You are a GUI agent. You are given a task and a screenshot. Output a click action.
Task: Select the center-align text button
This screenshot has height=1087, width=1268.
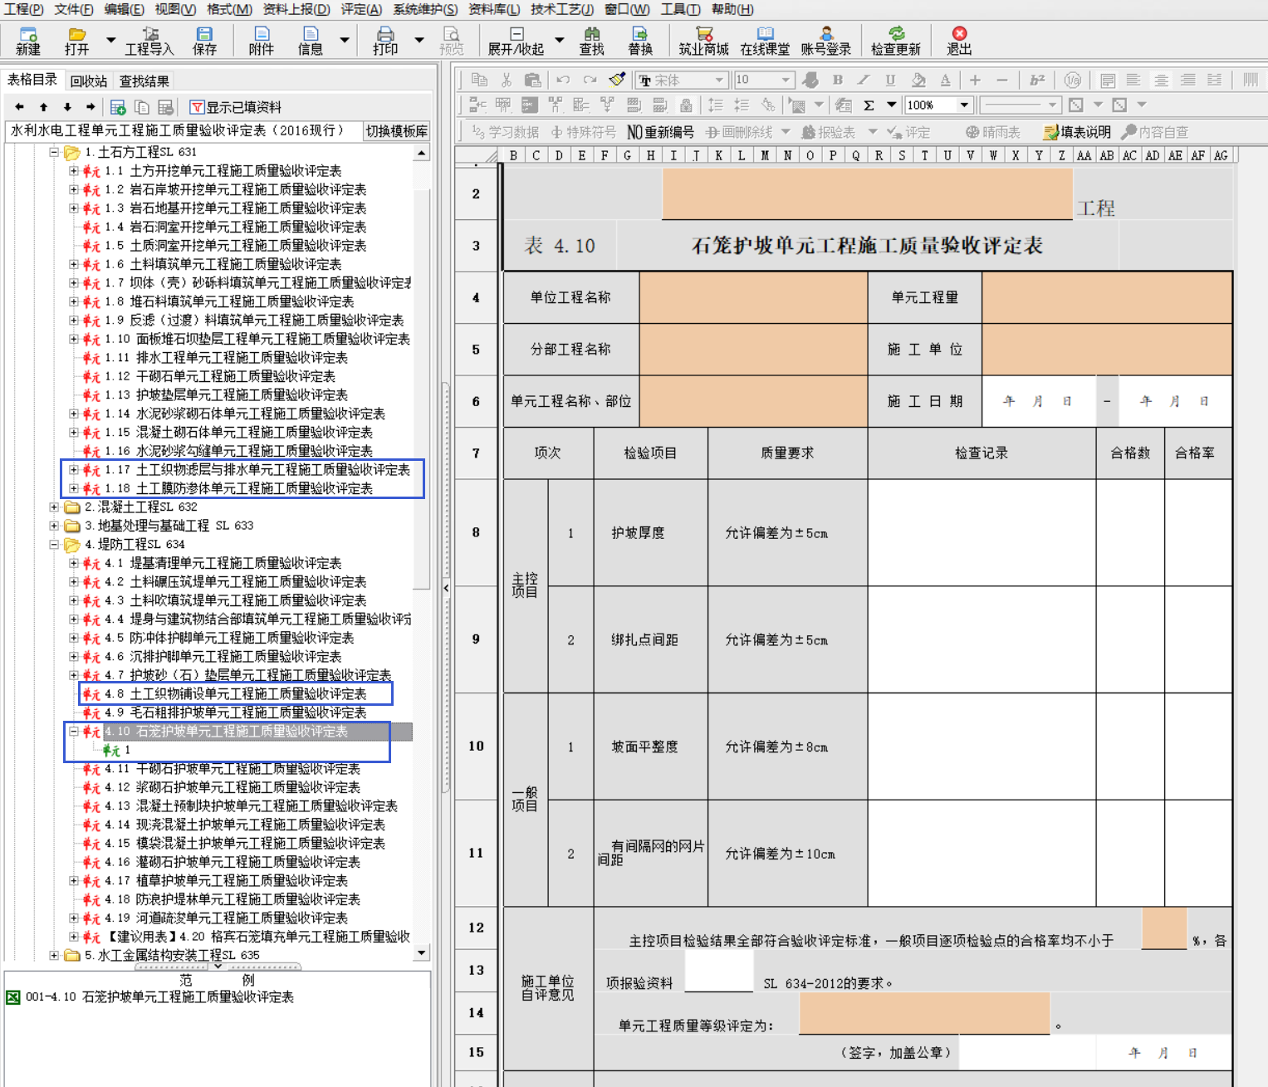(1161, 80)
